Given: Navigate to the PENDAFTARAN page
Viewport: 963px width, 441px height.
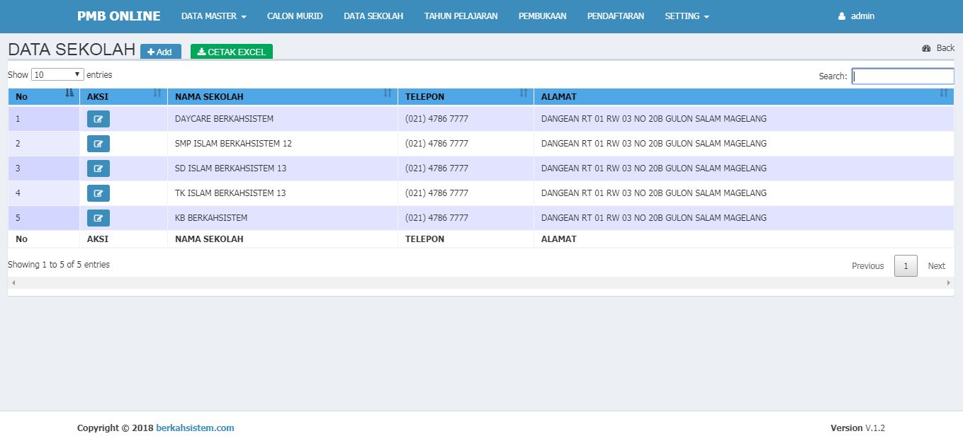Looking at the screenshot, I should click(x=615, y=16).
